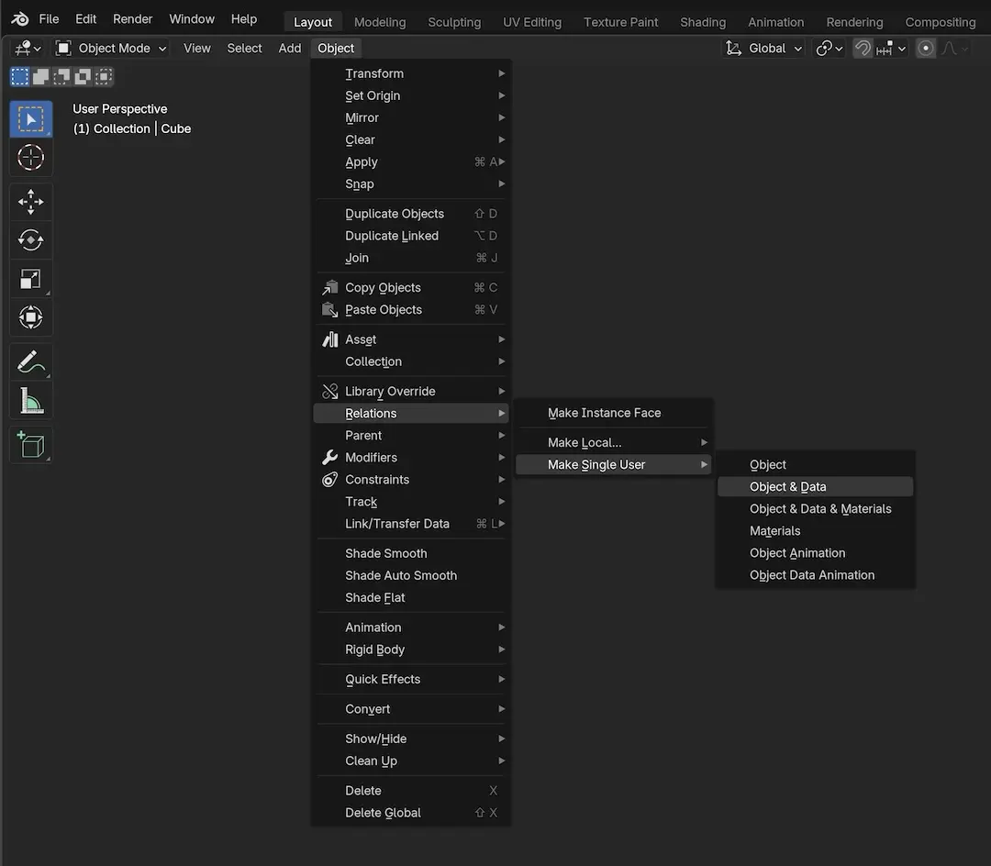Viewport: 991px width, 866px height.
Task: Toggle the snapping magnet button
Action: point(863,49)
